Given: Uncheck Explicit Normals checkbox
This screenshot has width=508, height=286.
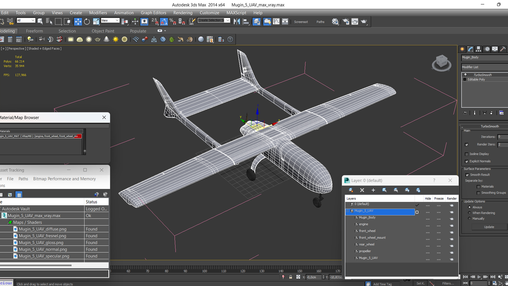Looking at the screenshot, I should 467,161.
